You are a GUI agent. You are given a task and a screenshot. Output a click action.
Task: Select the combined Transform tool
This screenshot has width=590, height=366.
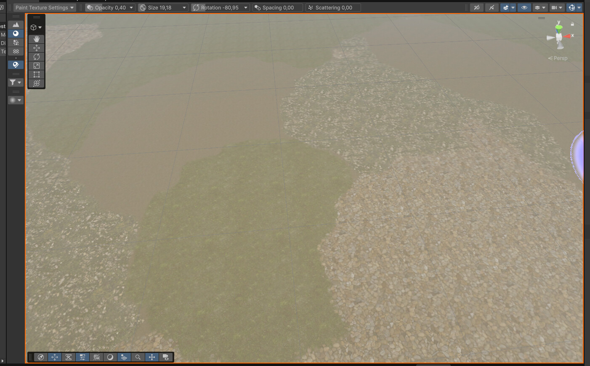[x=37, y=83]
